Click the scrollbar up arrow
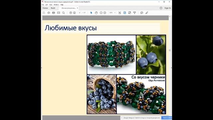The image size is (213, 120). point(170,17)
